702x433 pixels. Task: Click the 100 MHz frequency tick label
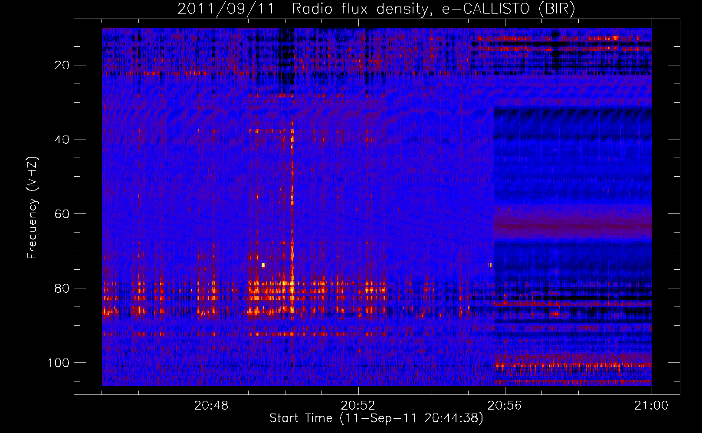(59, 362)
